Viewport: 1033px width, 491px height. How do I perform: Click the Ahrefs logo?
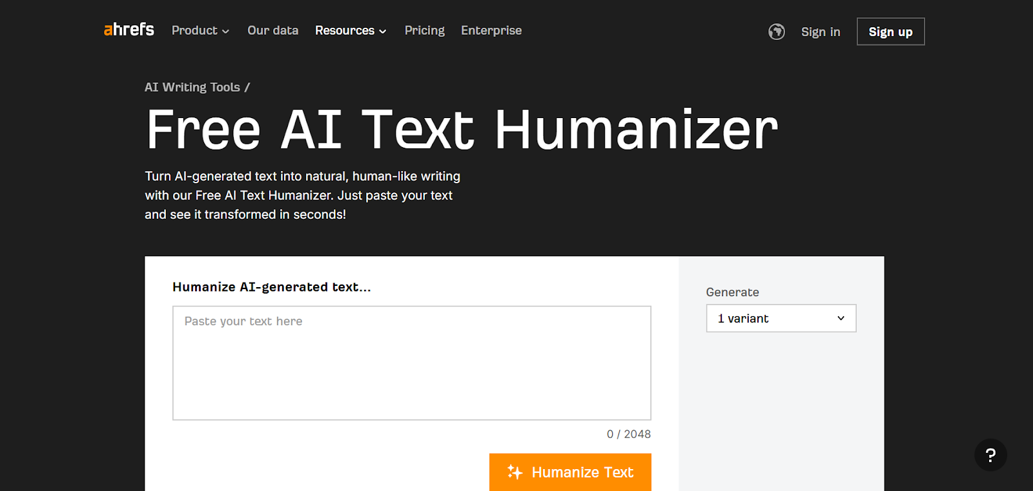pos(129,30)
